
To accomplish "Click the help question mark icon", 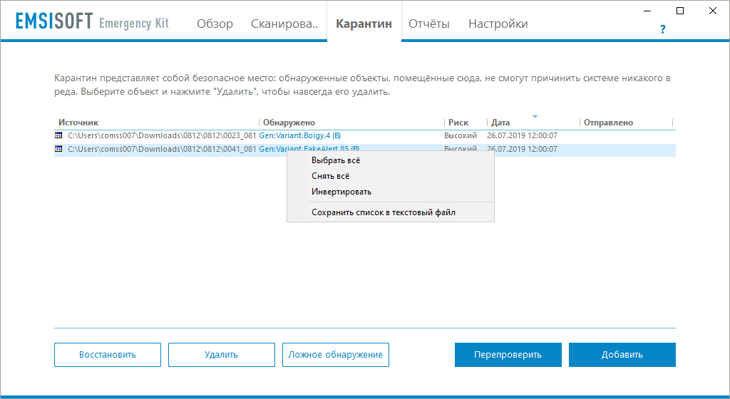I will coord(663,30).
